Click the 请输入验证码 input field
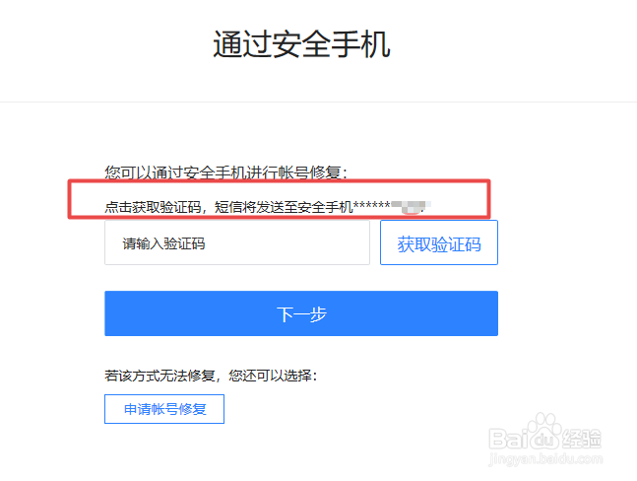Screen dimensions: 637x481 [237, 242]
